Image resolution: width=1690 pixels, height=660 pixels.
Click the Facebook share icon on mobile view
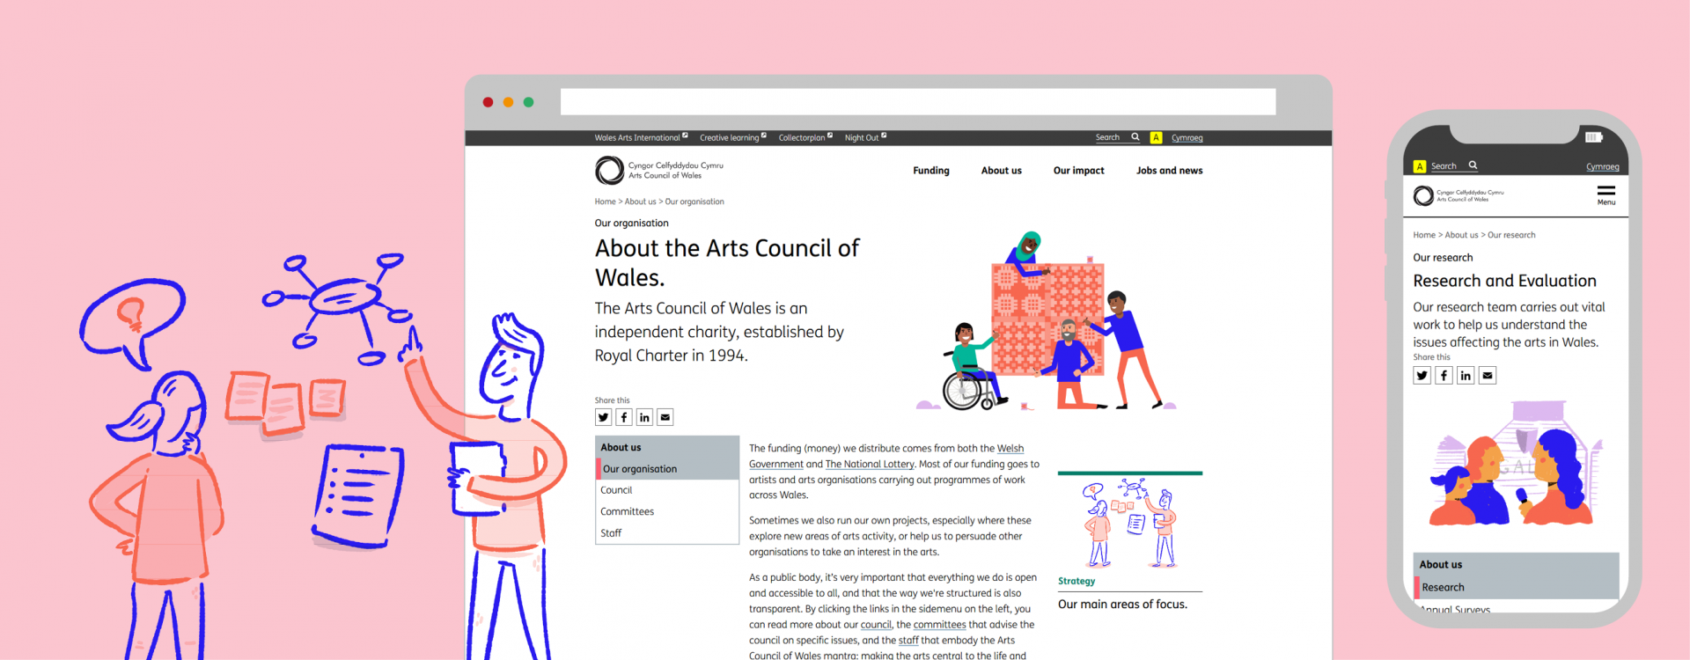pyautogui.click(x=1444, y=375)
